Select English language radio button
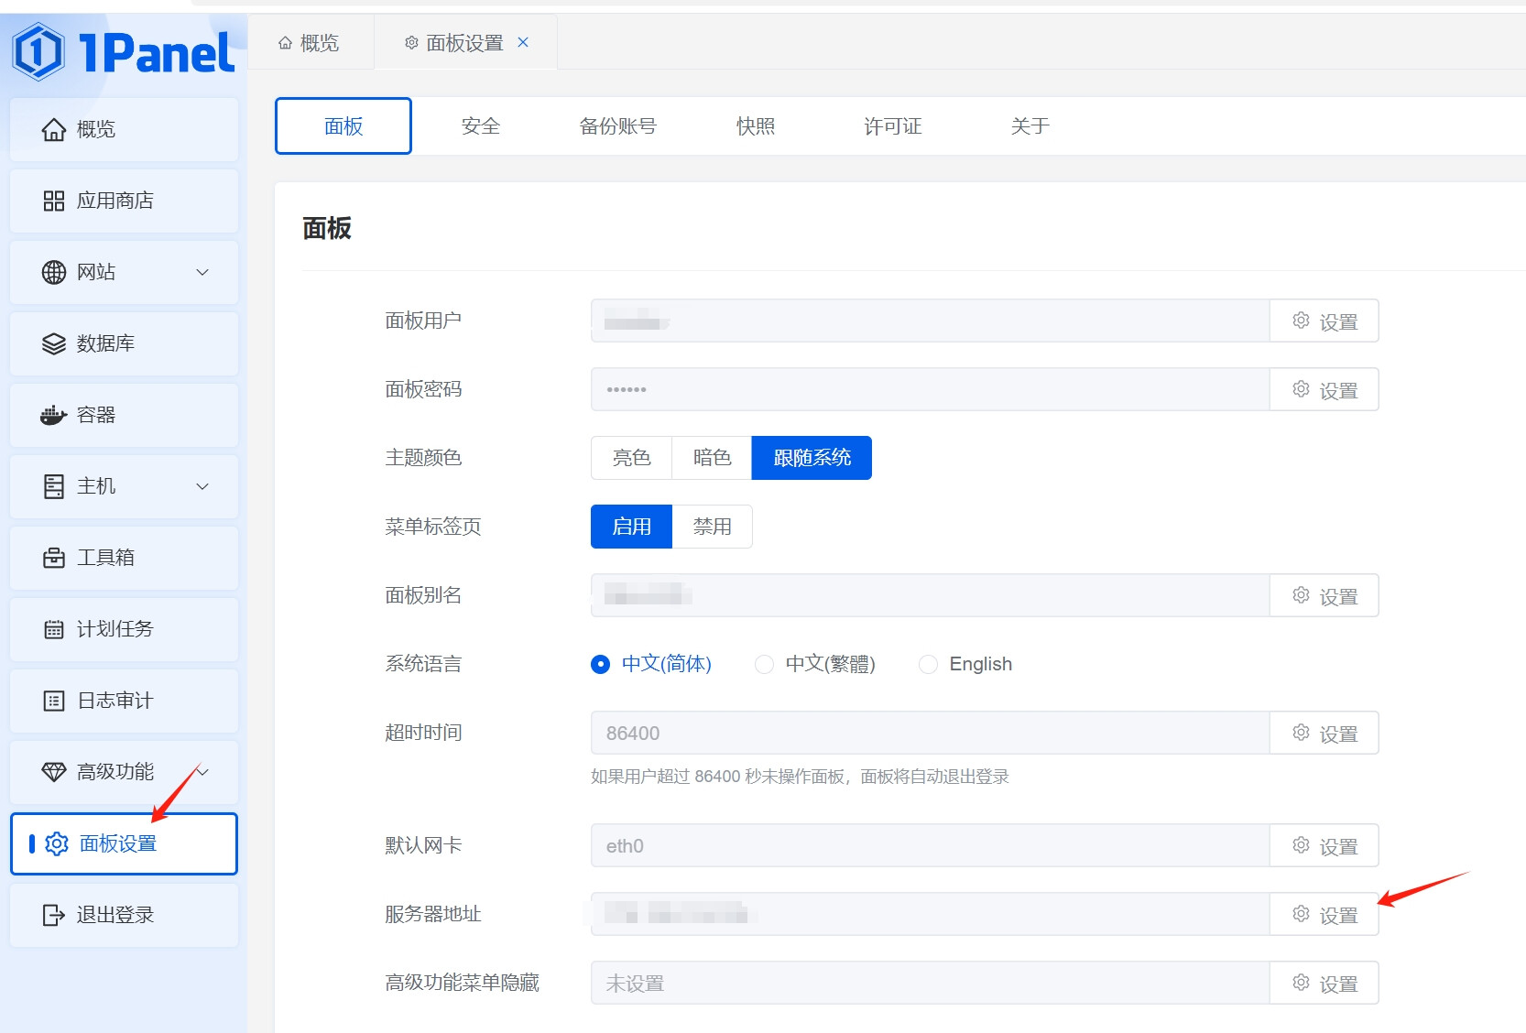Image resolution: width=1526 pixels, height=1033 pixels. 928,664
